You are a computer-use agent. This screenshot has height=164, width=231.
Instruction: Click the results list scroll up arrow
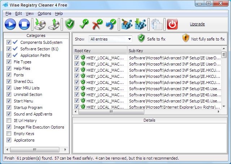pyautogui.click(x=224, y=49)
